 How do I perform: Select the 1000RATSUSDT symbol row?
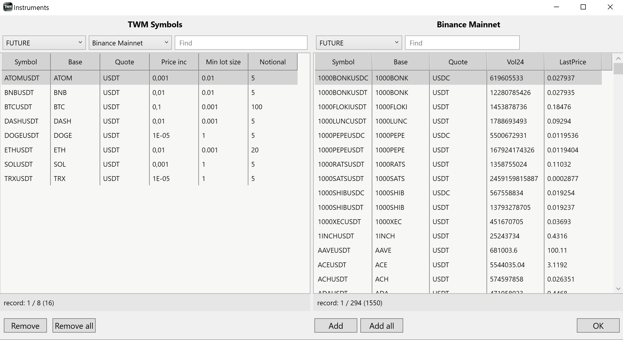[458, 164]
